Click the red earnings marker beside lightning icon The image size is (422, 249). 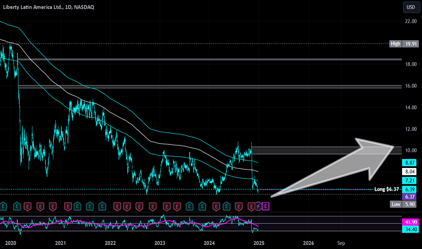(x=251, y=207)
